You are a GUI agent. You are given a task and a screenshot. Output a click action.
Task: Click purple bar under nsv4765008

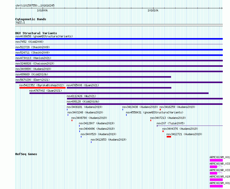[x=119, y=88]
